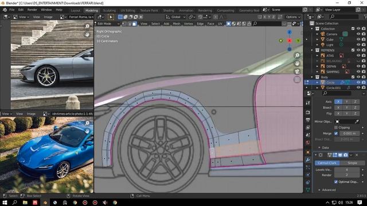Screen dimensions: 367x206
Task: Adjust the Render levels value field
Action: click(347, 175)
